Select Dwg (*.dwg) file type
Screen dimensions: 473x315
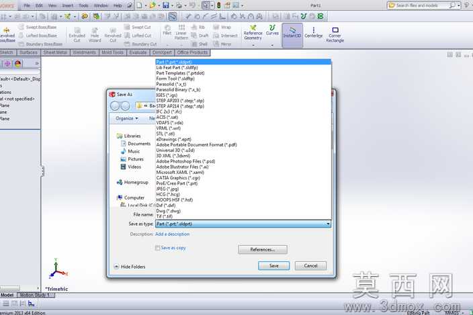click(x=243, y=211)
